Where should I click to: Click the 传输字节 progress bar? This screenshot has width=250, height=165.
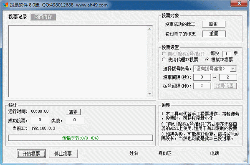(x=81, y=138)
